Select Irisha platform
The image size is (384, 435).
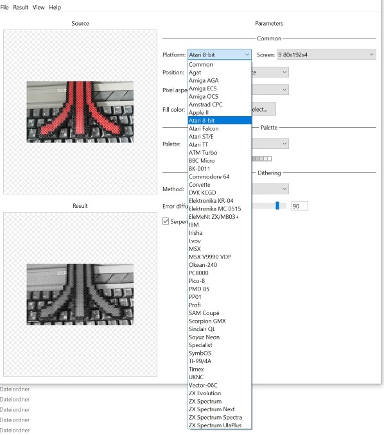tap(220, 233)
